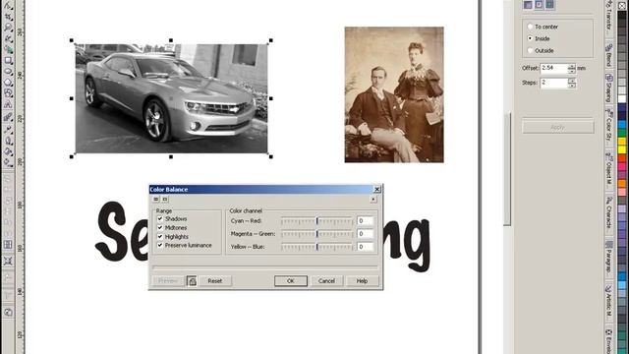Open the Paragraph docker tab
Viewport: 629px width, 354px height.
point(609,258)
